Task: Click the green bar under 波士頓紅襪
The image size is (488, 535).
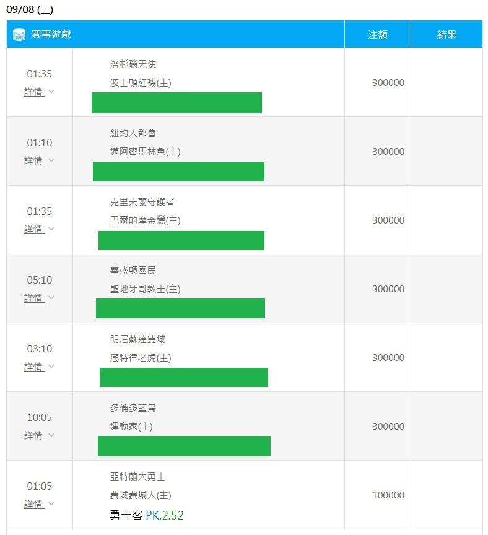Action: tap(176, 103)
